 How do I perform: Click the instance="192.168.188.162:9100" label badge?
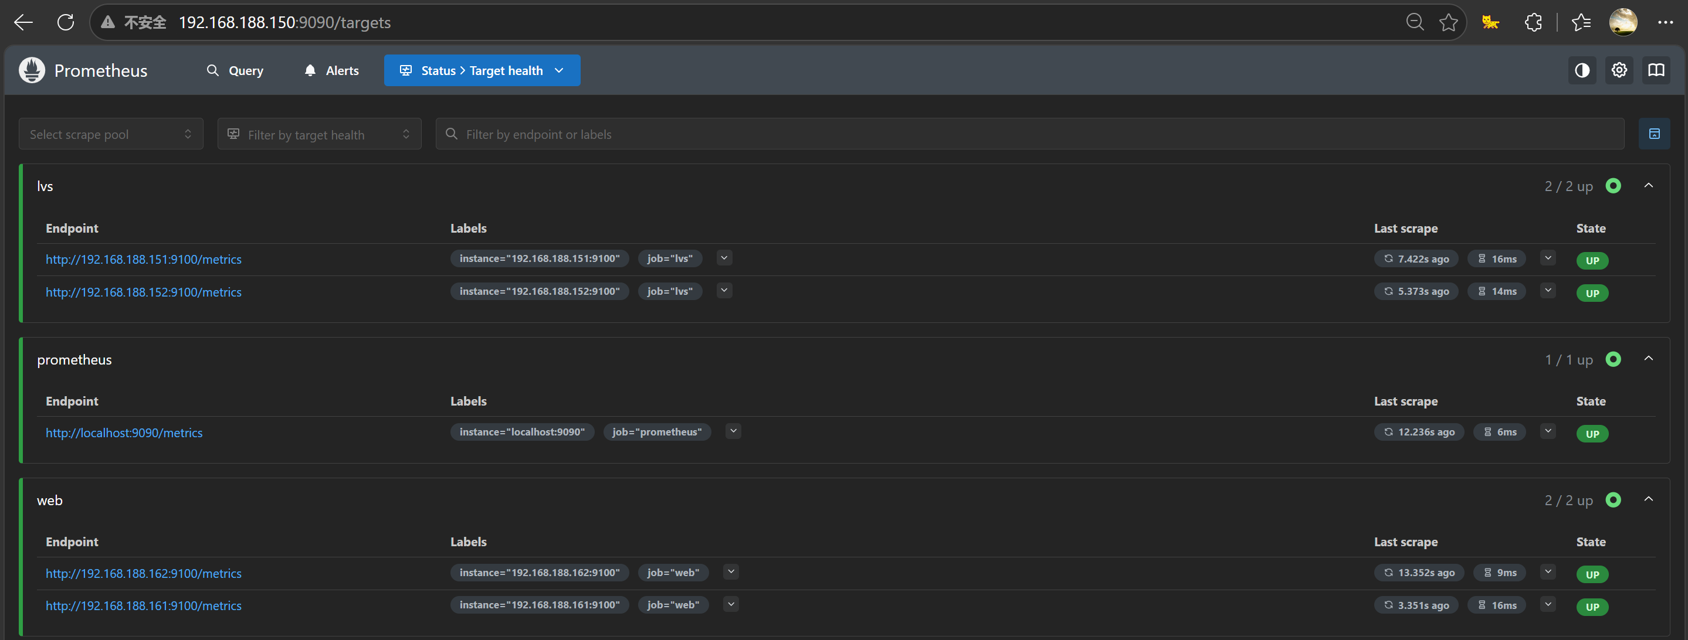tap(539, 573)
